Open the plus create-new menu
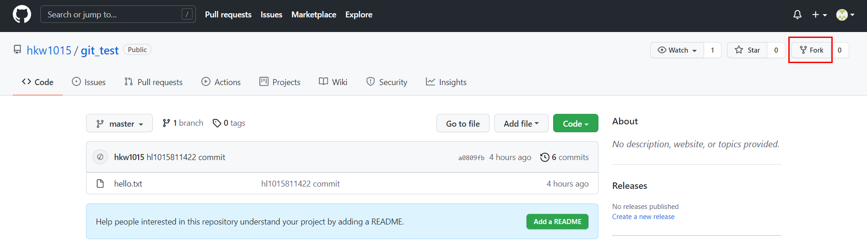The height and width of the screenshot is (246, 867). tap(819, 15)
